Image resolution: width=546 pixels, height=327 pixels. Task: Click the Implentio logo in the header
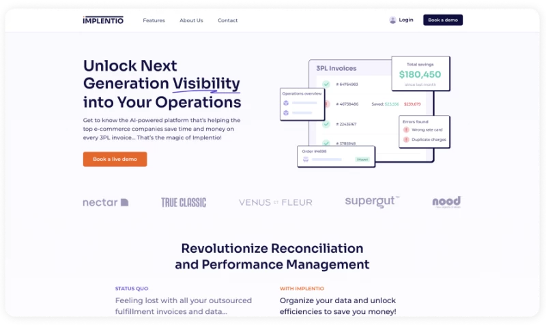click(x=103, y=20)
